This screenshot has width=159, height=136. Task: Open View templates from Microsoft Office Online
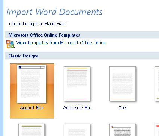(x=61, y=43)
